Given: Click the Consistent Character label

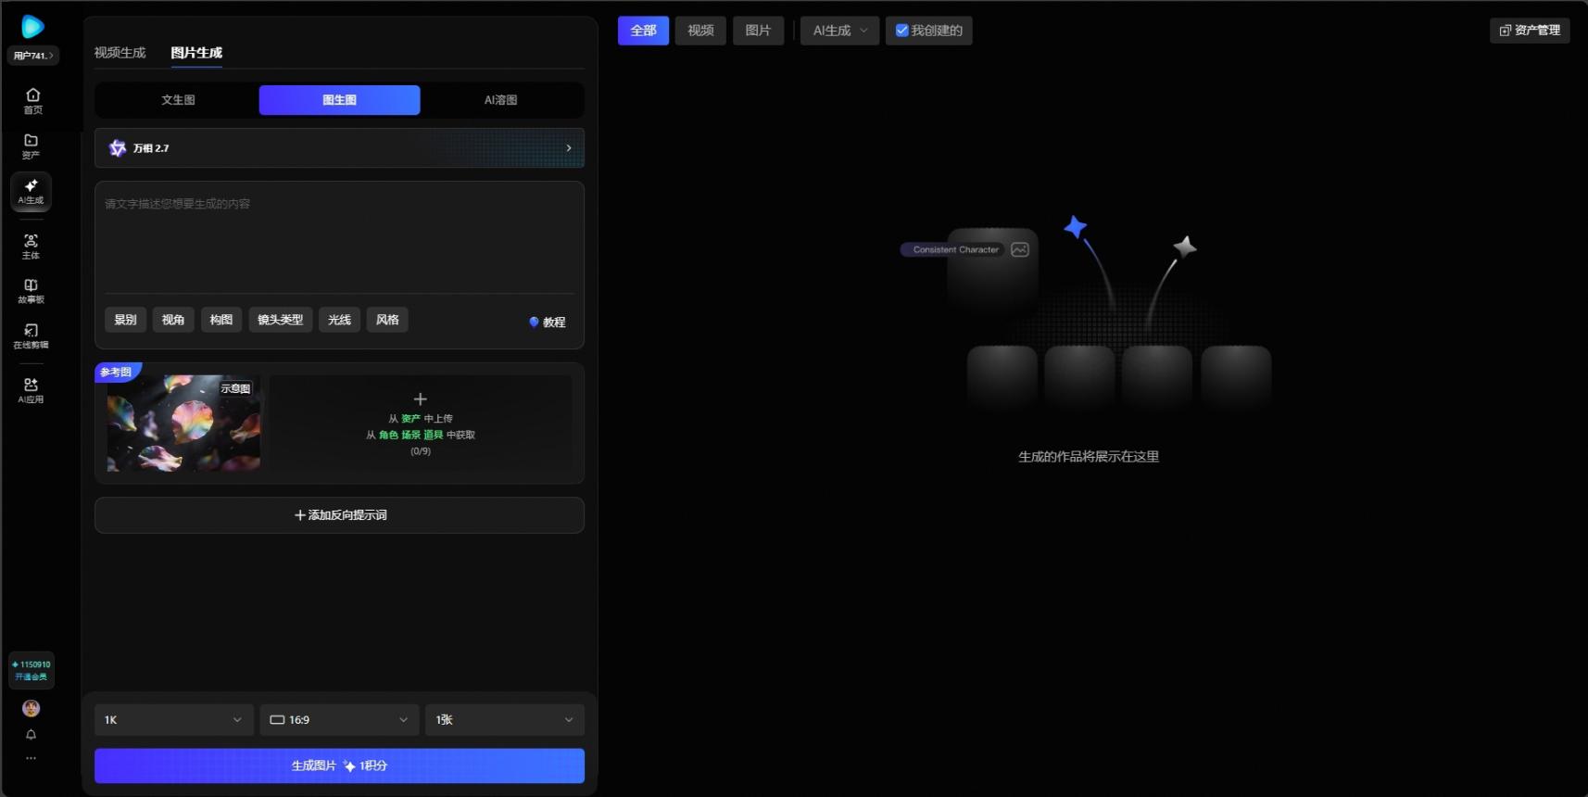Looking at the screenshot, I should coord(955,249).
